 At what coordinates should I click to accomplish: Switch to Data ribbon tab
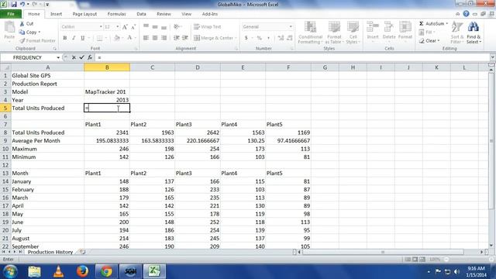[141, 14]
